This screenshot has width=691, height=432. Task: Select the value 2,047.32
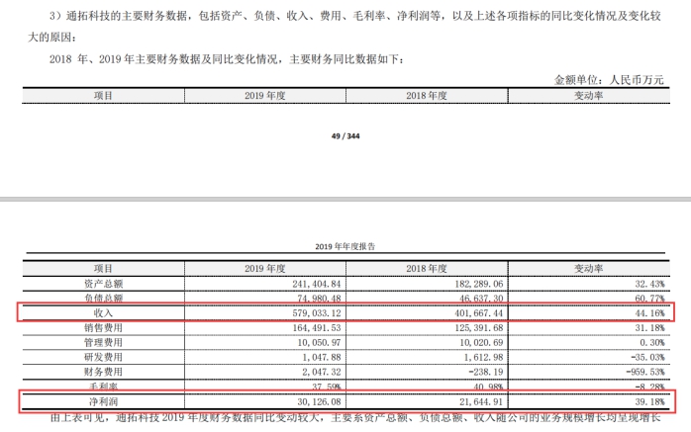click(322, 372)
